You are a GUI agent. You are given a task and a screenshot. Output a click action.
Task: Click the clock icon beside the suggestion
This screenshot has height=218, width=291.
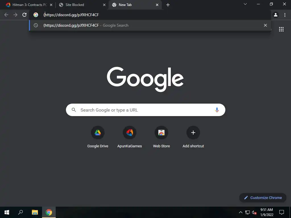(36, 25)
